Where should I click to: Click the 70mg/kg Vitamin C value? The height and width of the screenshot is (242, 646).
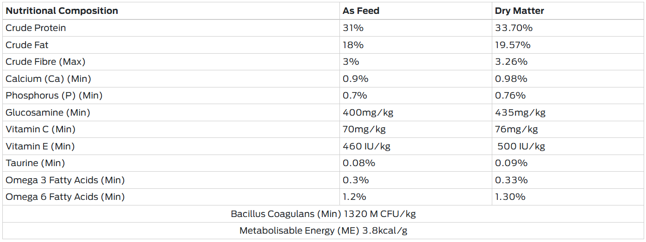pyautogui.click(x=364, y=129)
